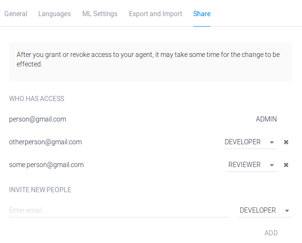Click the arrow next to REVIEWER role
This screenshot has height=243, width=302.
tap(272, 165)
